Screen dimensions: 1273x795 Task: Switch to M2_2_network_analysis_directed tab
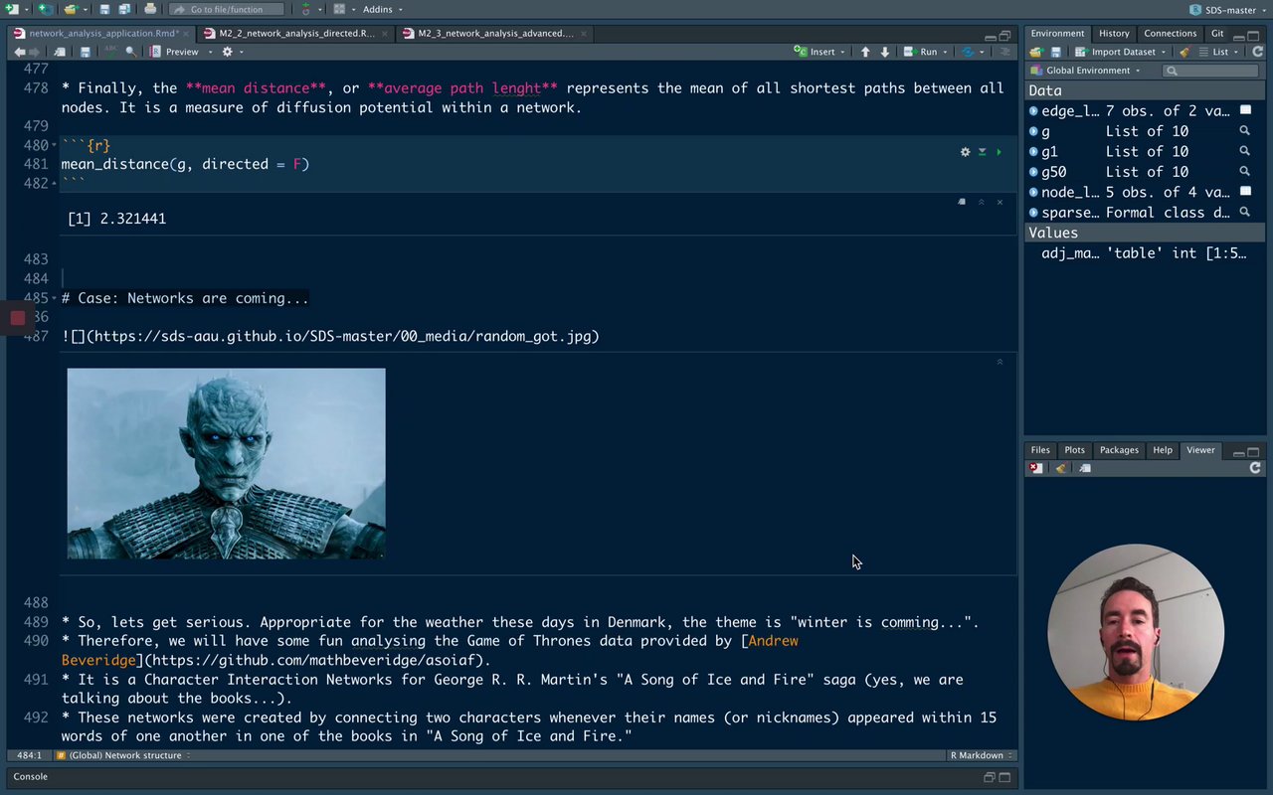click(296, 33)
